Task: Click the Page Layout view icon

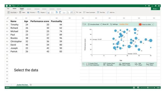Action: pyautogui.click(x=138, y=88)
